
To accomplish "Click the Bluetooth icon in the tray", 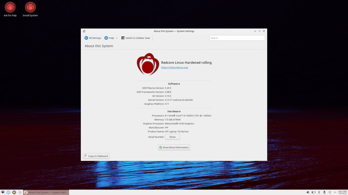I will 319,192.
